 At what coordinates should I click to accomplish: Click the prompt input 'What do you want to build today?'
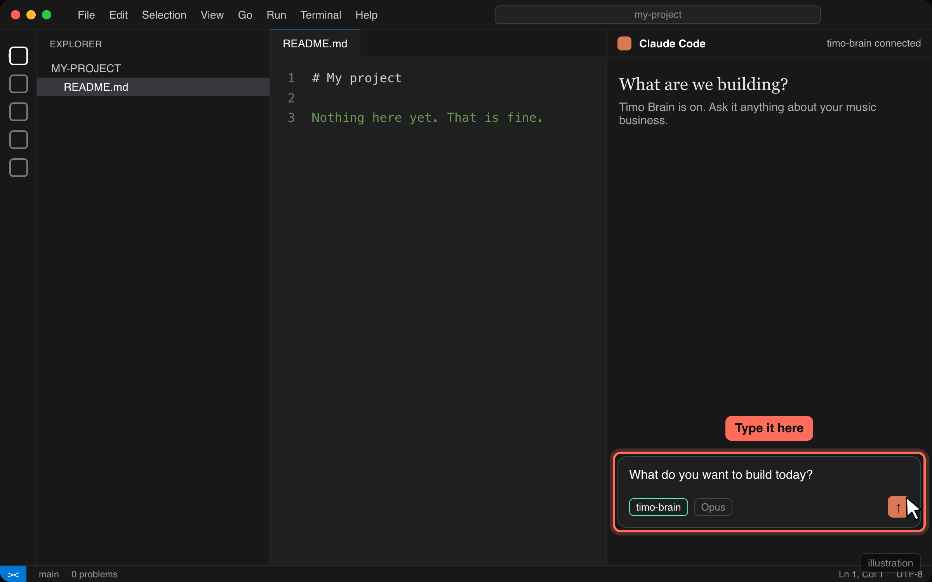pyautogui.click(x=721, y=475)
